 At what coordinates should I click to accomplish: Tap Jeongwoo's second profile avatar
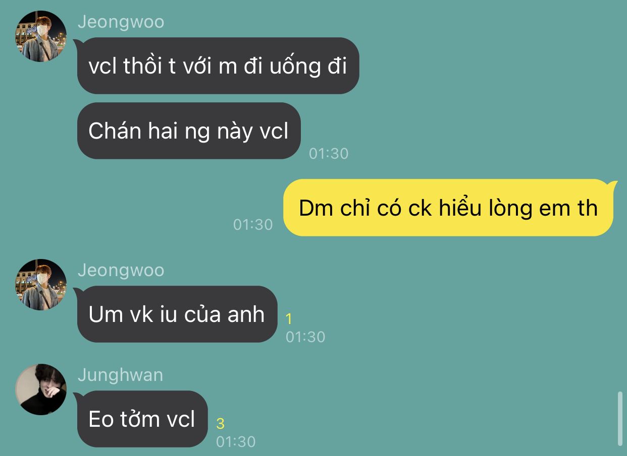[41, 284]
